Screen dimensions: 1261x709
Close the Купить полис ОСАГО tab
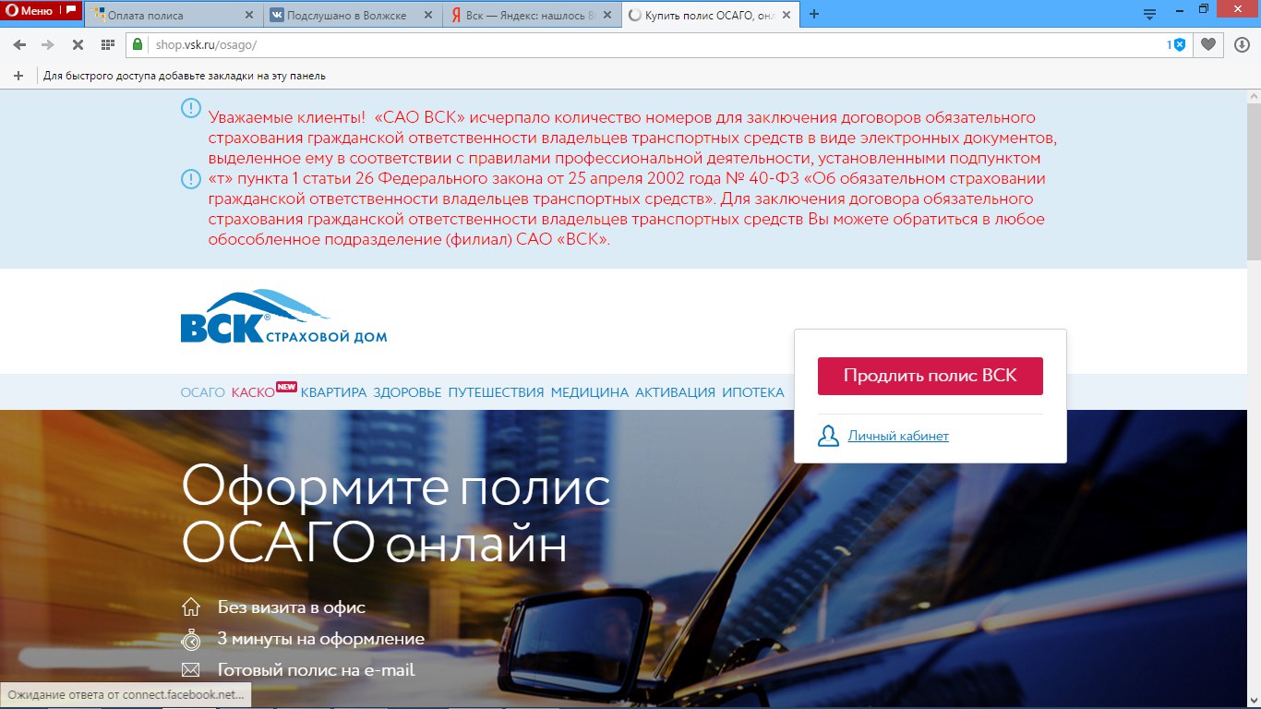point(787,16)
